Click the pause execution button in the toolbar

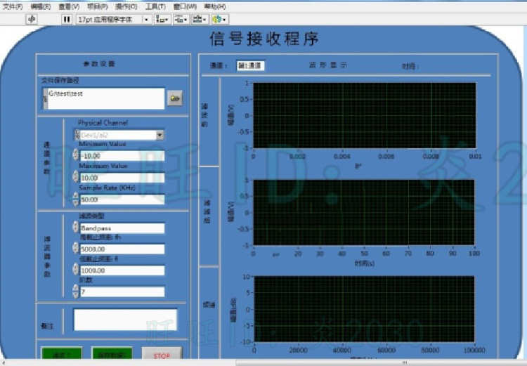click(x=67, y=20)
